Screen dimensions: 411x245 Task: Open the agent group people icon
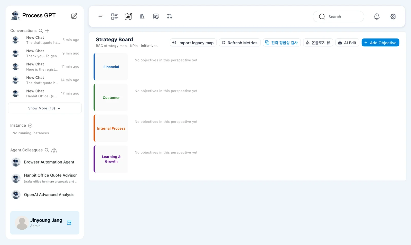tap(54, 150)
